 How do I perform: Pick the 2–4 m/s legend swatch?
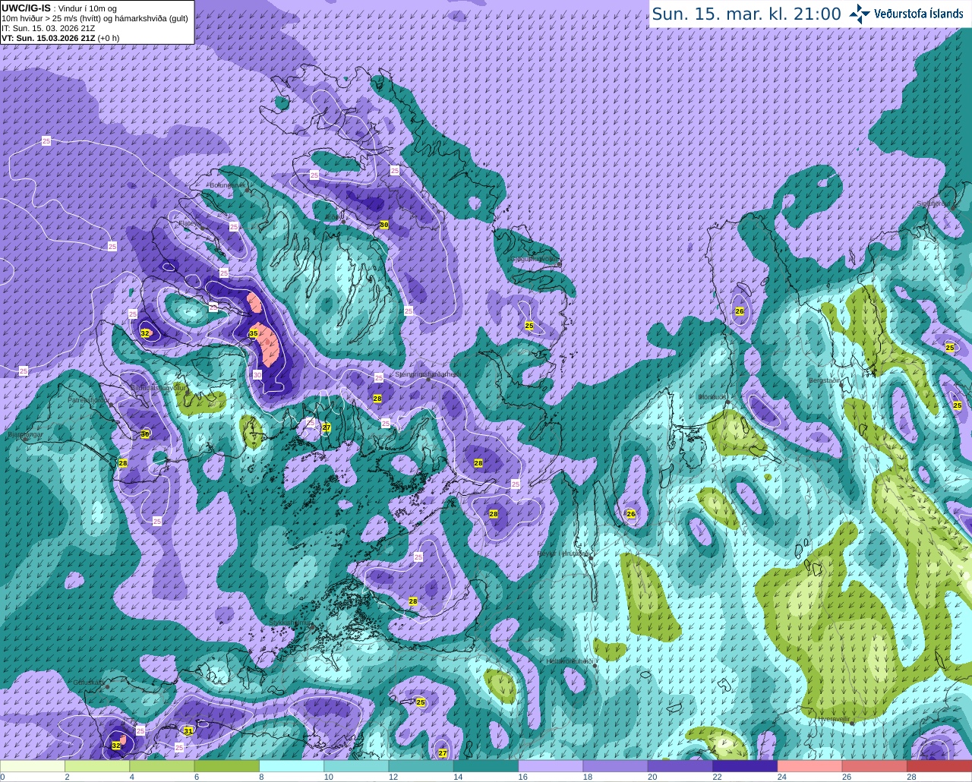click(97, 766)
